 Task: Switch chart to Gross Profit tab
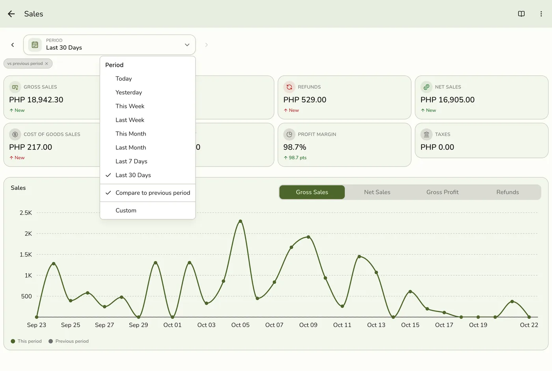[442, 192]
